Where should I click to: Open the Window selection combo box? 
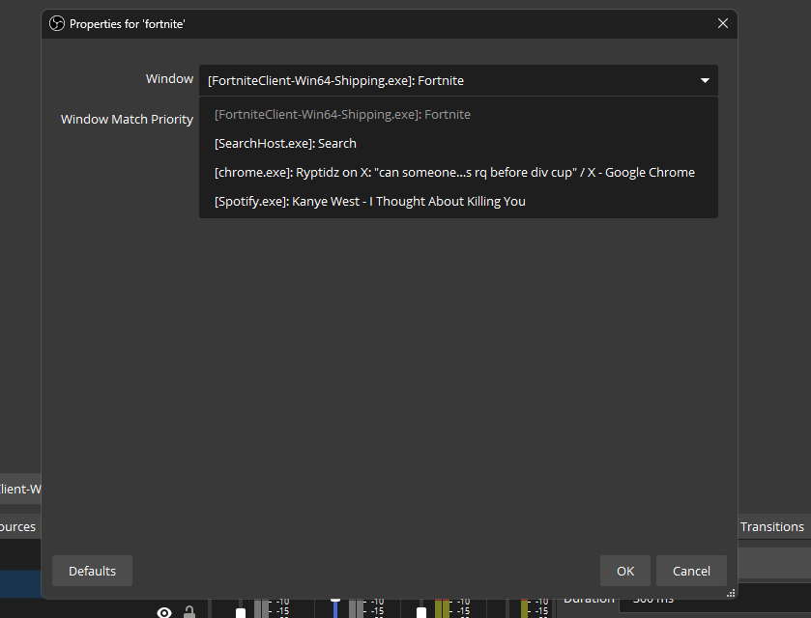458,80
